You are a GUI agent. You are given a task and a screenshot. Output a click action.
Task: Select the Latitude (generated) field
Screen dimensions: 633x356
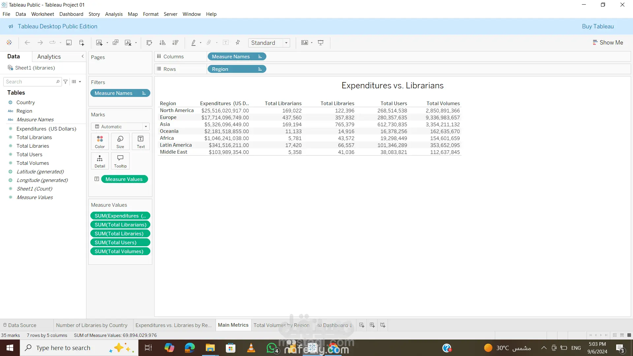click(40, 172)
